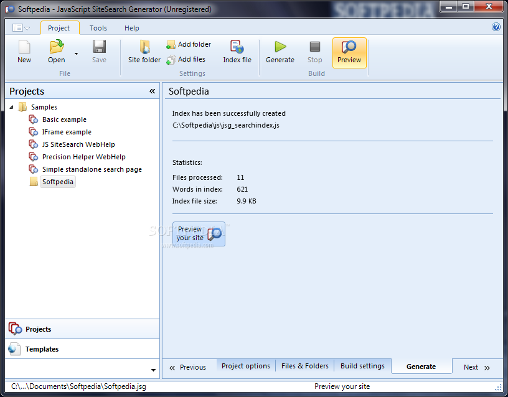Screen dimensions: 508x397
Task: Click the Basic example project icon
Action: coord(34,119)
